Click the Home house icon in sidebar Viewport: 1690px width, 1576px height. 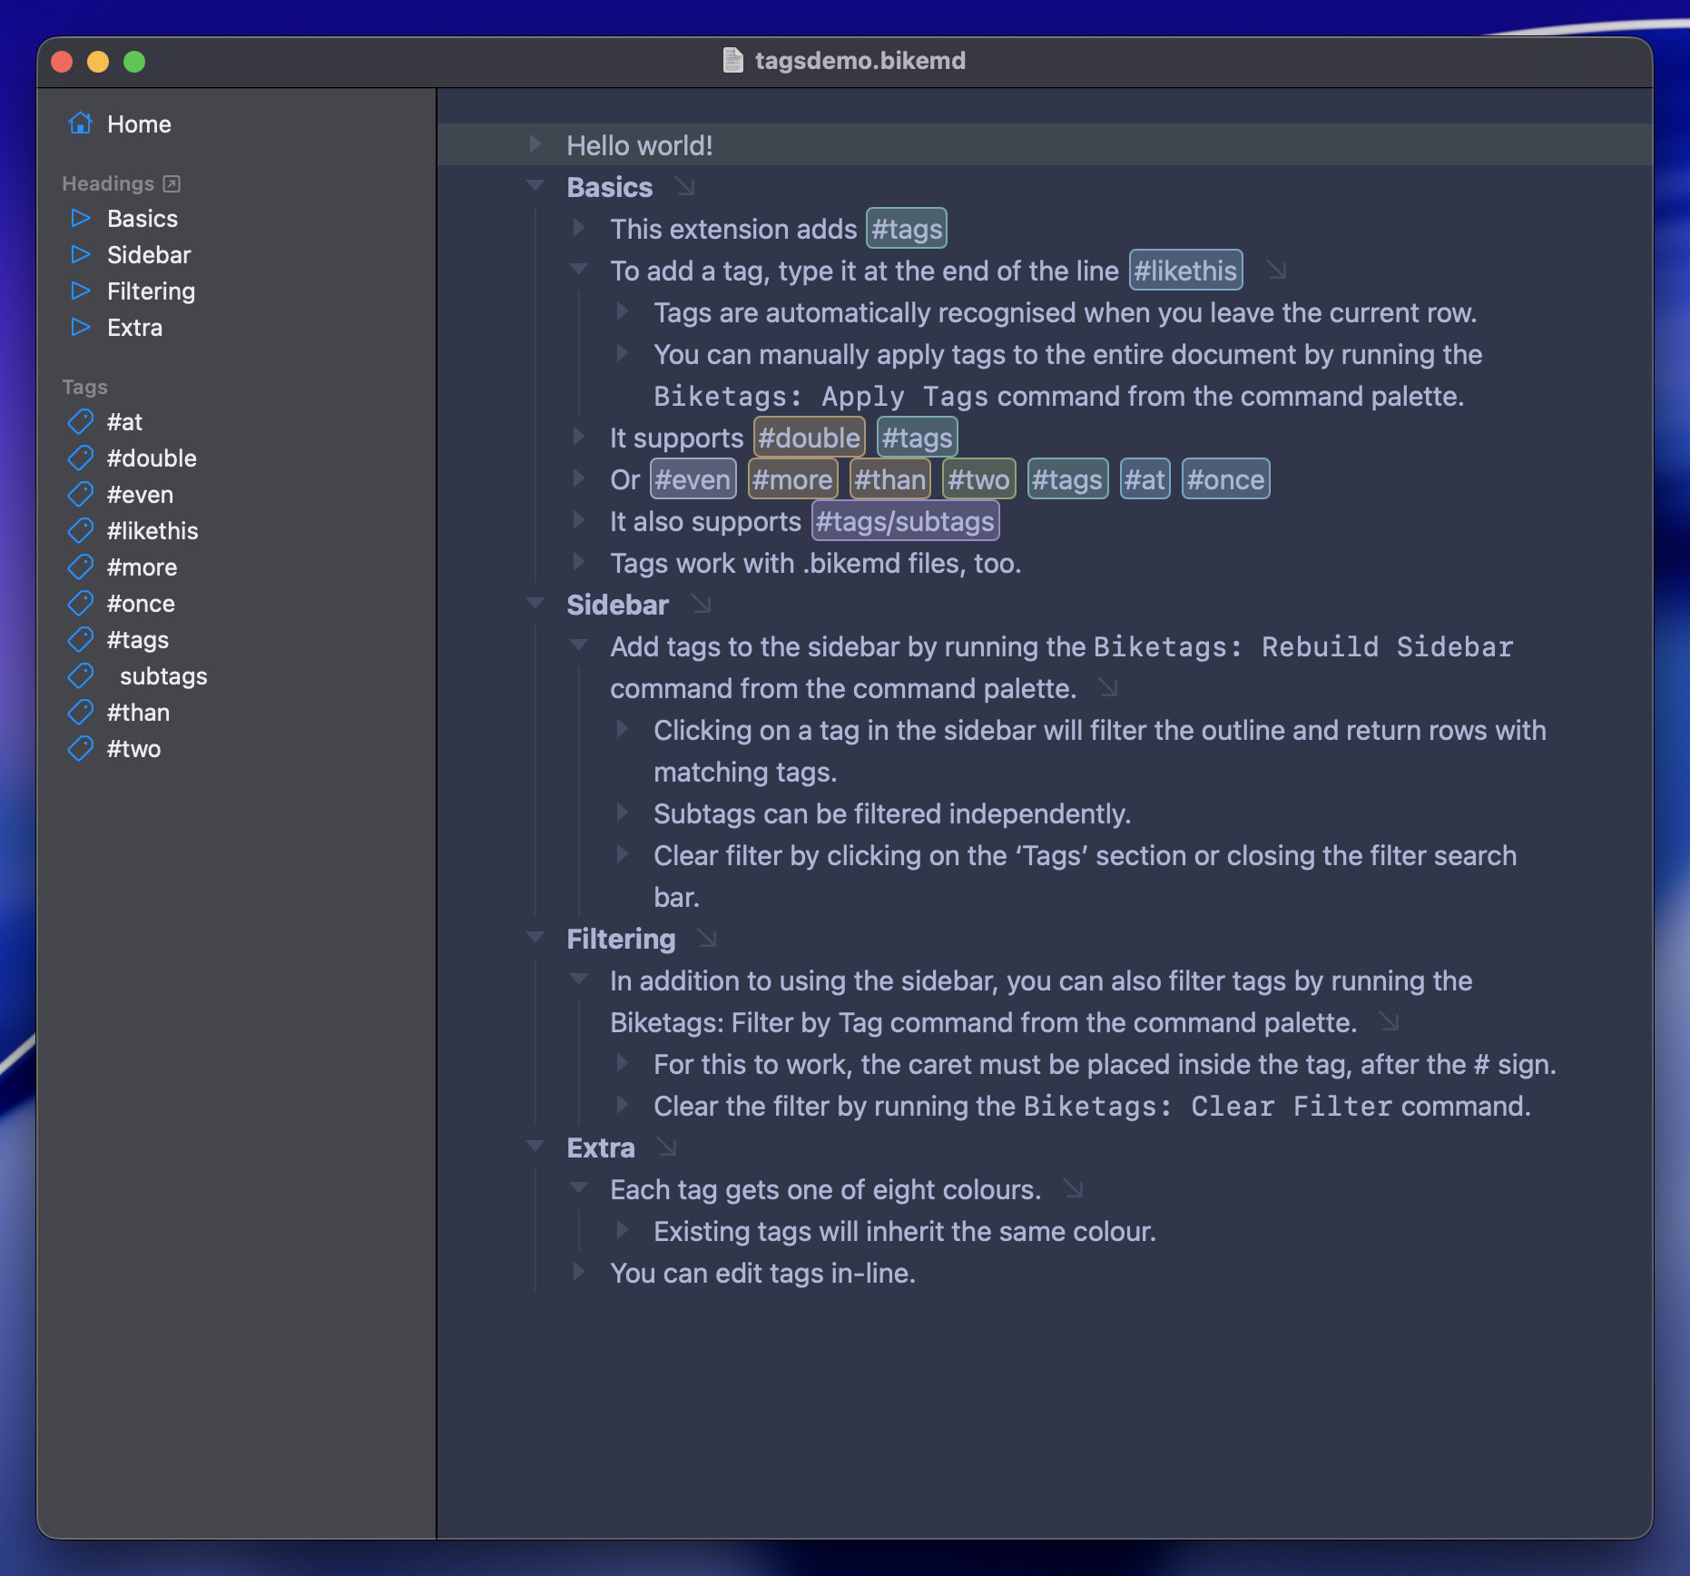(x=81, y=123)
